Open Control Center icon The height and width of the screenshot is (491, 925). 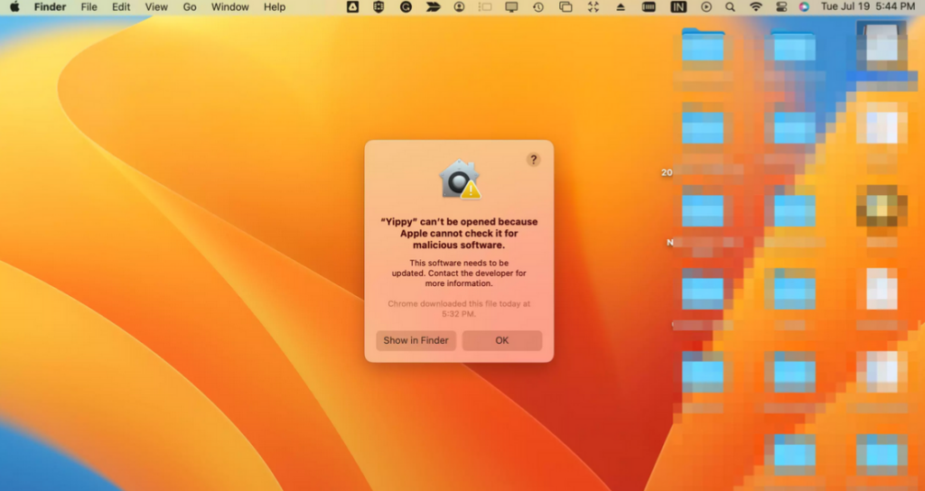[x=780, y=7]
